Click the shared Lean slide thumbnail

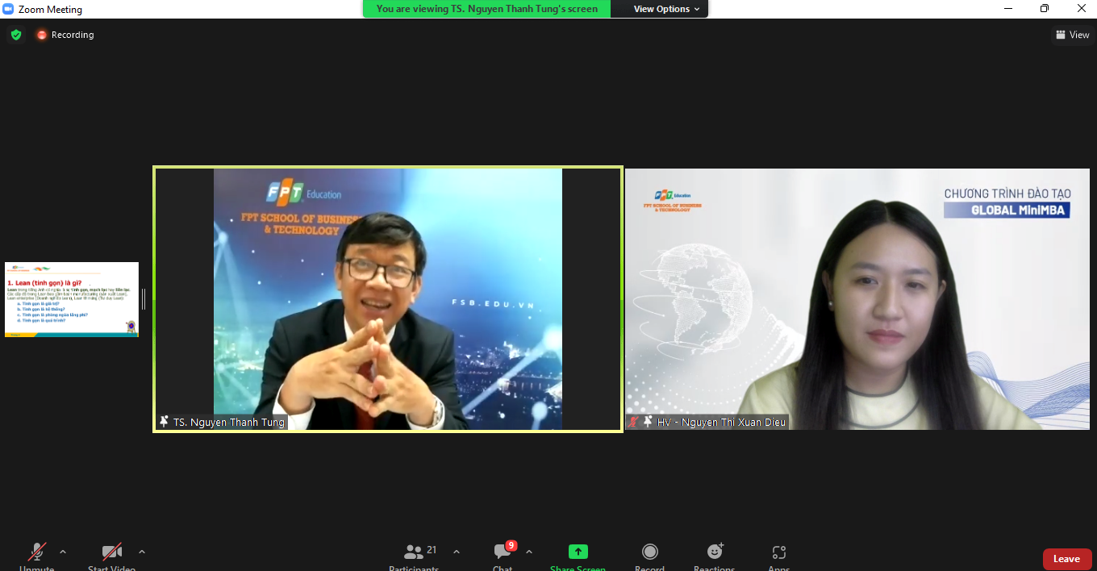pyautogui.click(x=72, y=299)
